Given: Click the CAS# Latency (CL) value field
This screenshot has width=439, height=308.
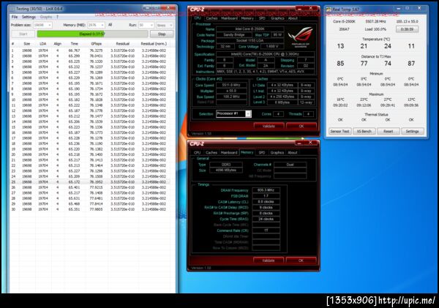Looking at the screenshot, I should click(266, 202).
